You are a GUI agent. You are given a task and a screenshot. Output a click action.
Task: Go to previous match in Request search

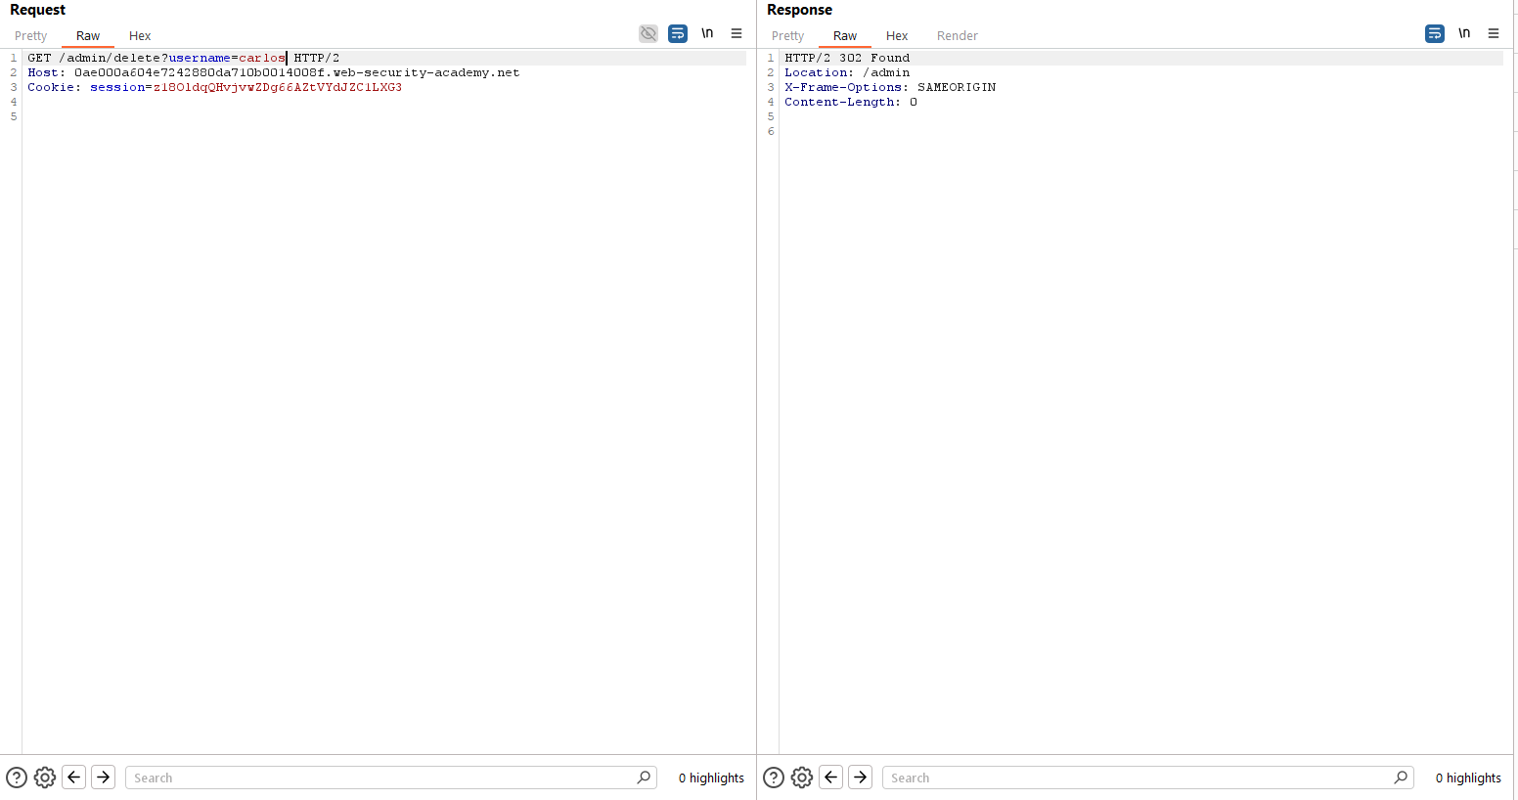[74, 778]
